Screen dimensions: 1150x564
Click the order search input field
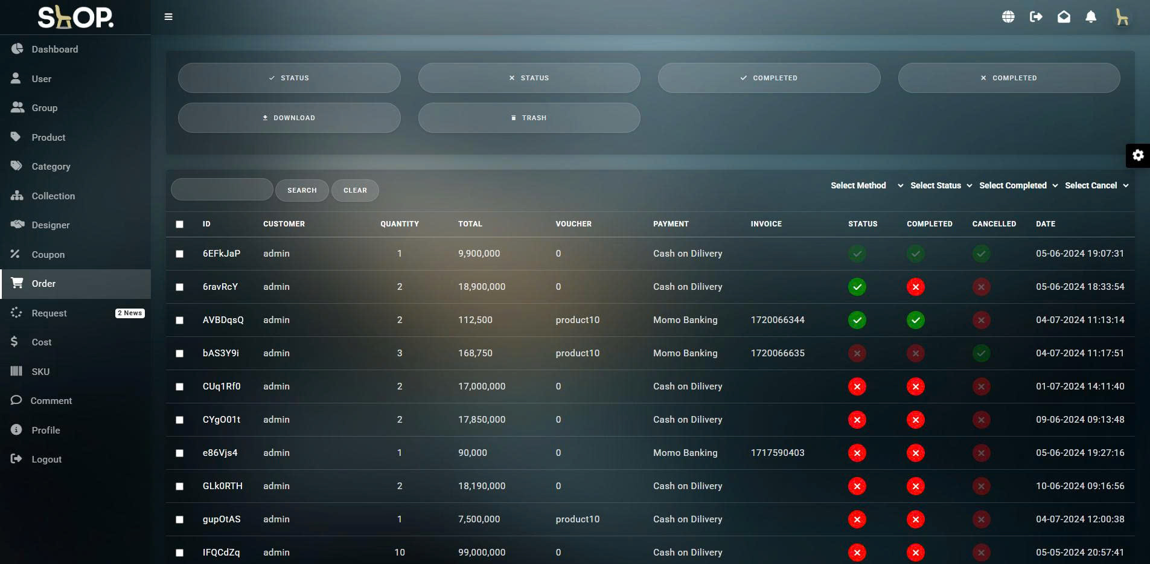pos(222,190)
